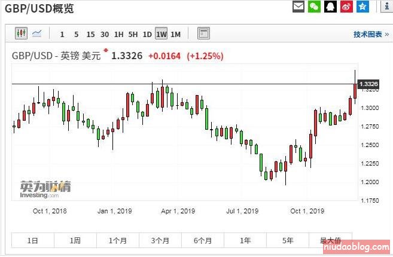Image resolution: width=393 pixels, height=257 pixels.
Task: Click the QQ notification bell icon
Action: 331,7
